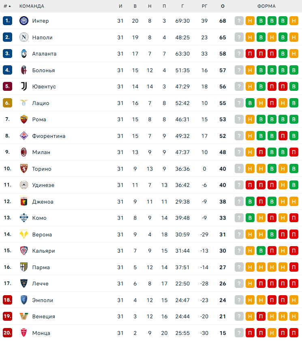Click Inter's gray question mark form badge
Viewport: 302px width, 341px height.
239,21
